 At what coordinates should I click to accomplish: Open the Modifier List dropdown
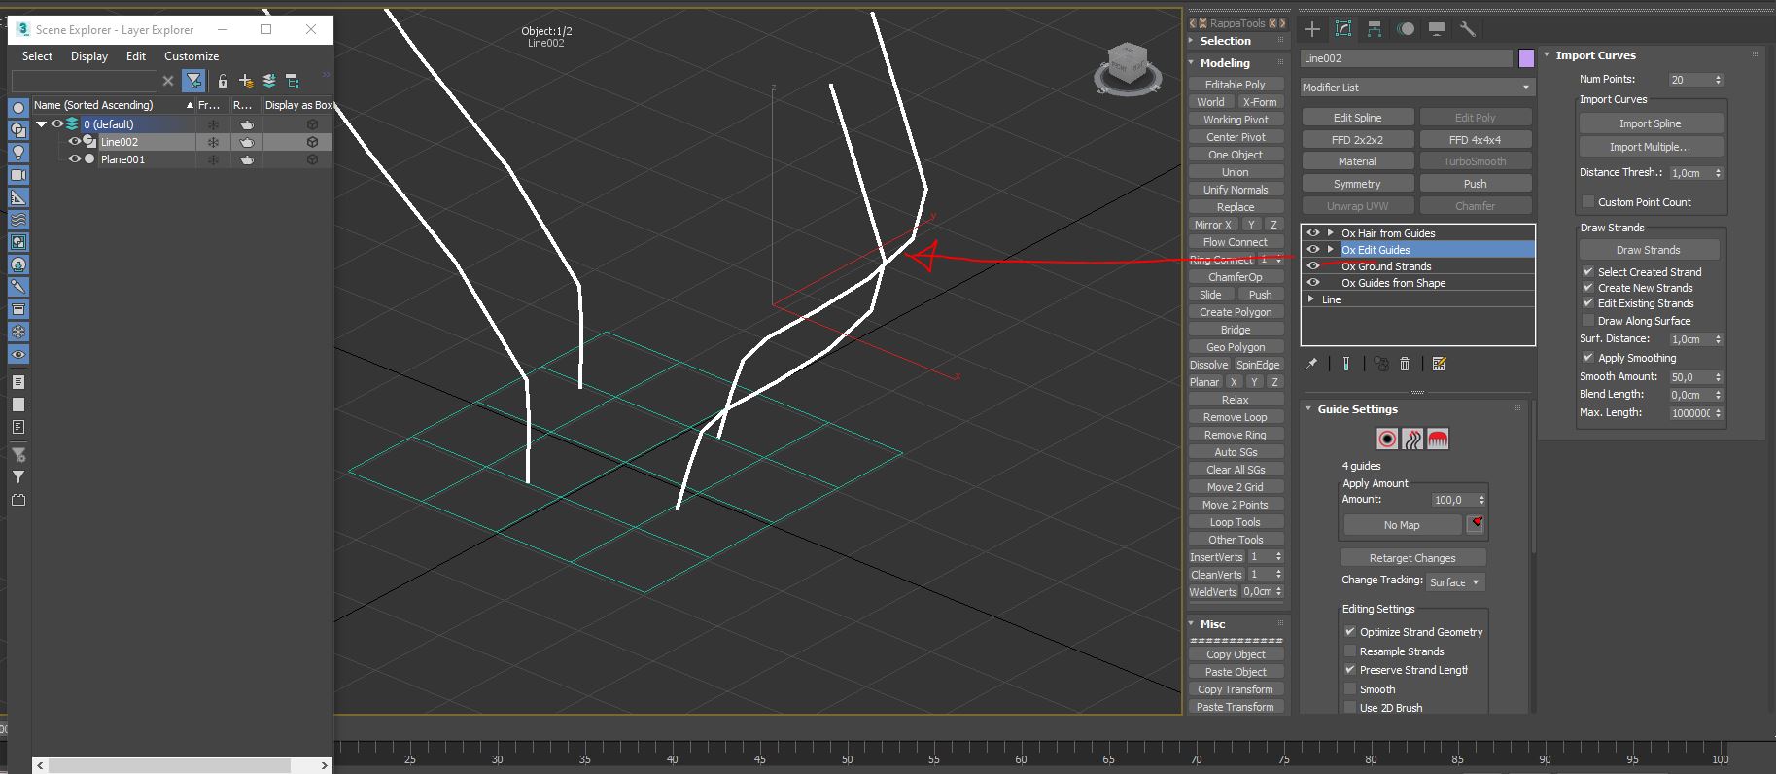click(x=1416, y=88)
